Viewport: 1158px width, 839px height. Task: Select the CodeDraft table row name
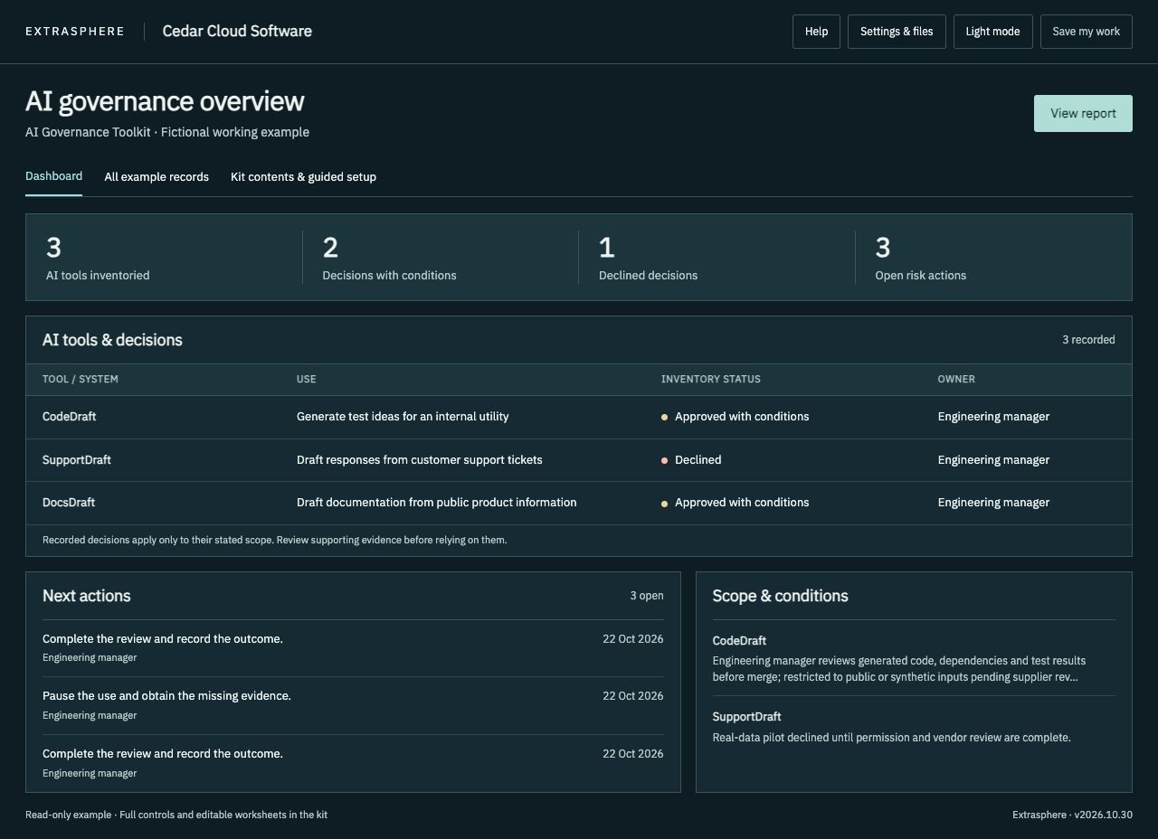tap(69, 417)
